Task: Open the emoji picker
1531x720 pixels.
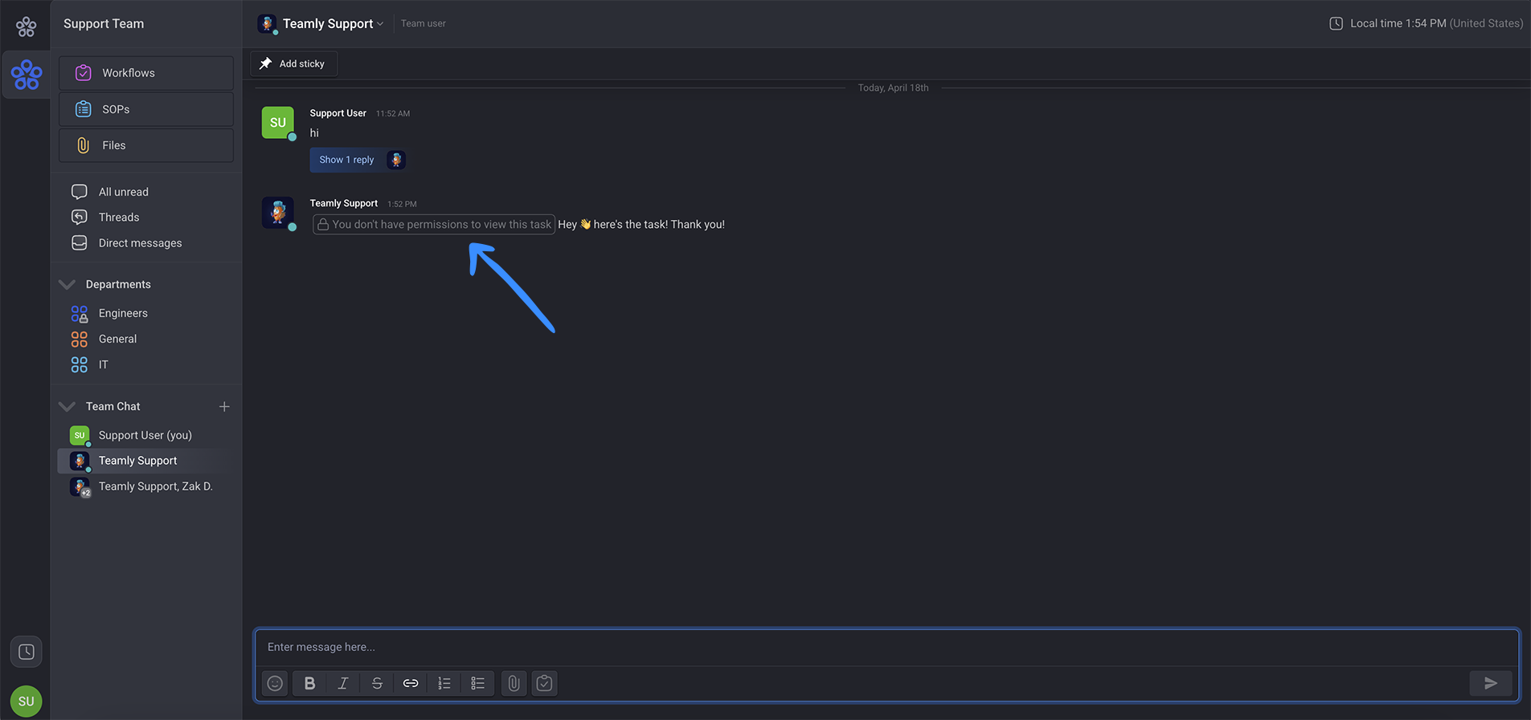Action: click(275, 683)
